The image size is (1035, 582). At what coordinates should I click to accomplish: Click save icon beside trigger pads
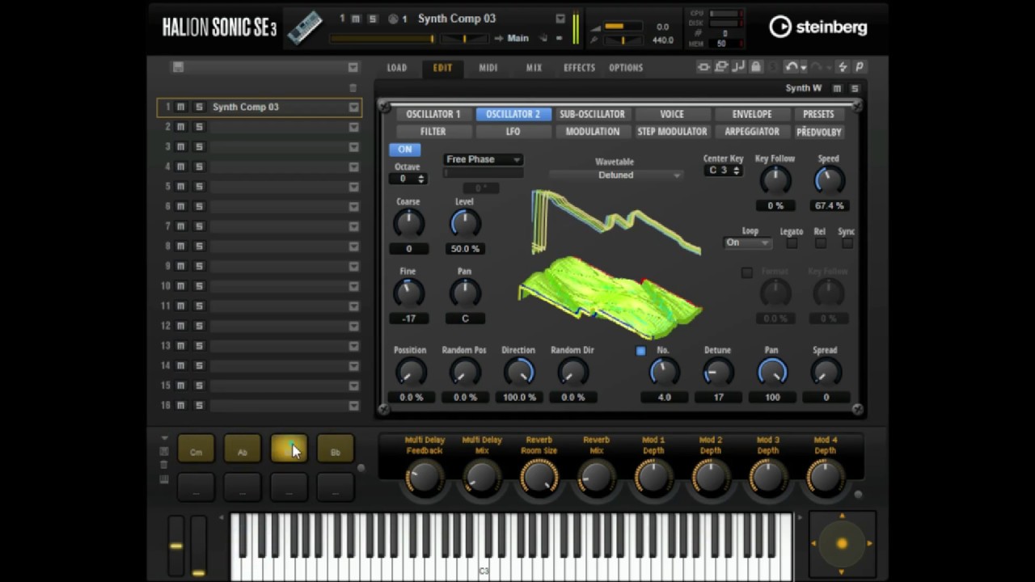point(164,451)
